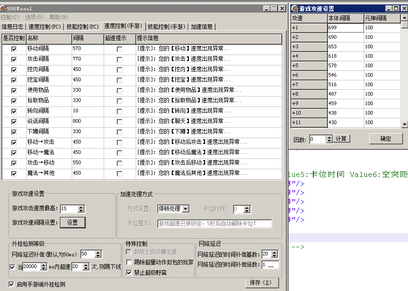Increase 网络延迟补偿 50 spinner value
This screenshot has width=408, height=291.
tap(98, 252)
